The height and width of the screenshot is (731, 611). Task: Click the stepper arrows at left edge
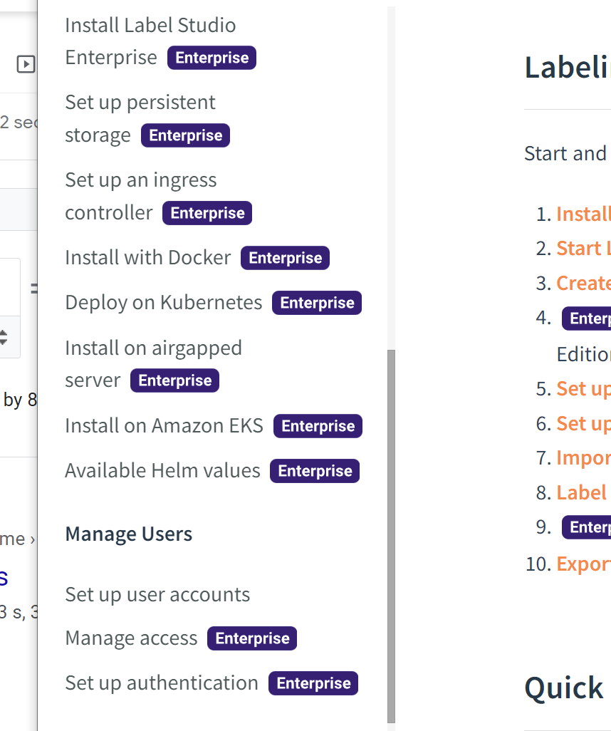tap(4, 336)
